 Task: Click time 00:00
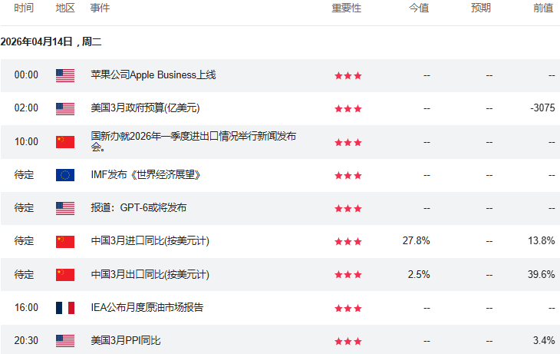pos(26,74)
